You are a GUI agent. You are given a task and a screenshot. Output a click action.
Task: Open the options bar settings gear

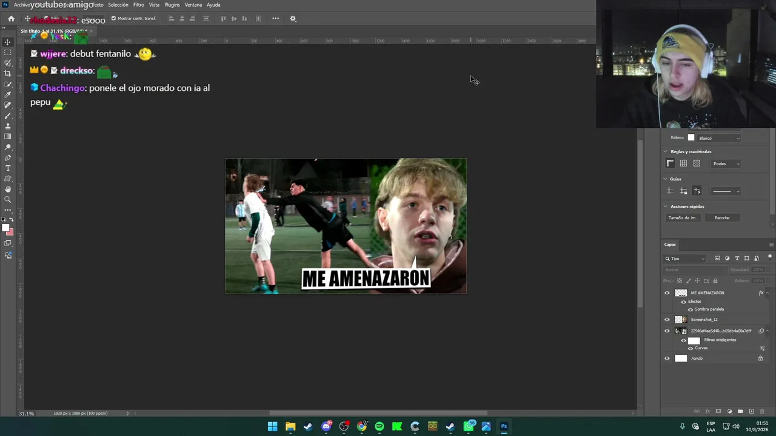click(x=293, y=19)
